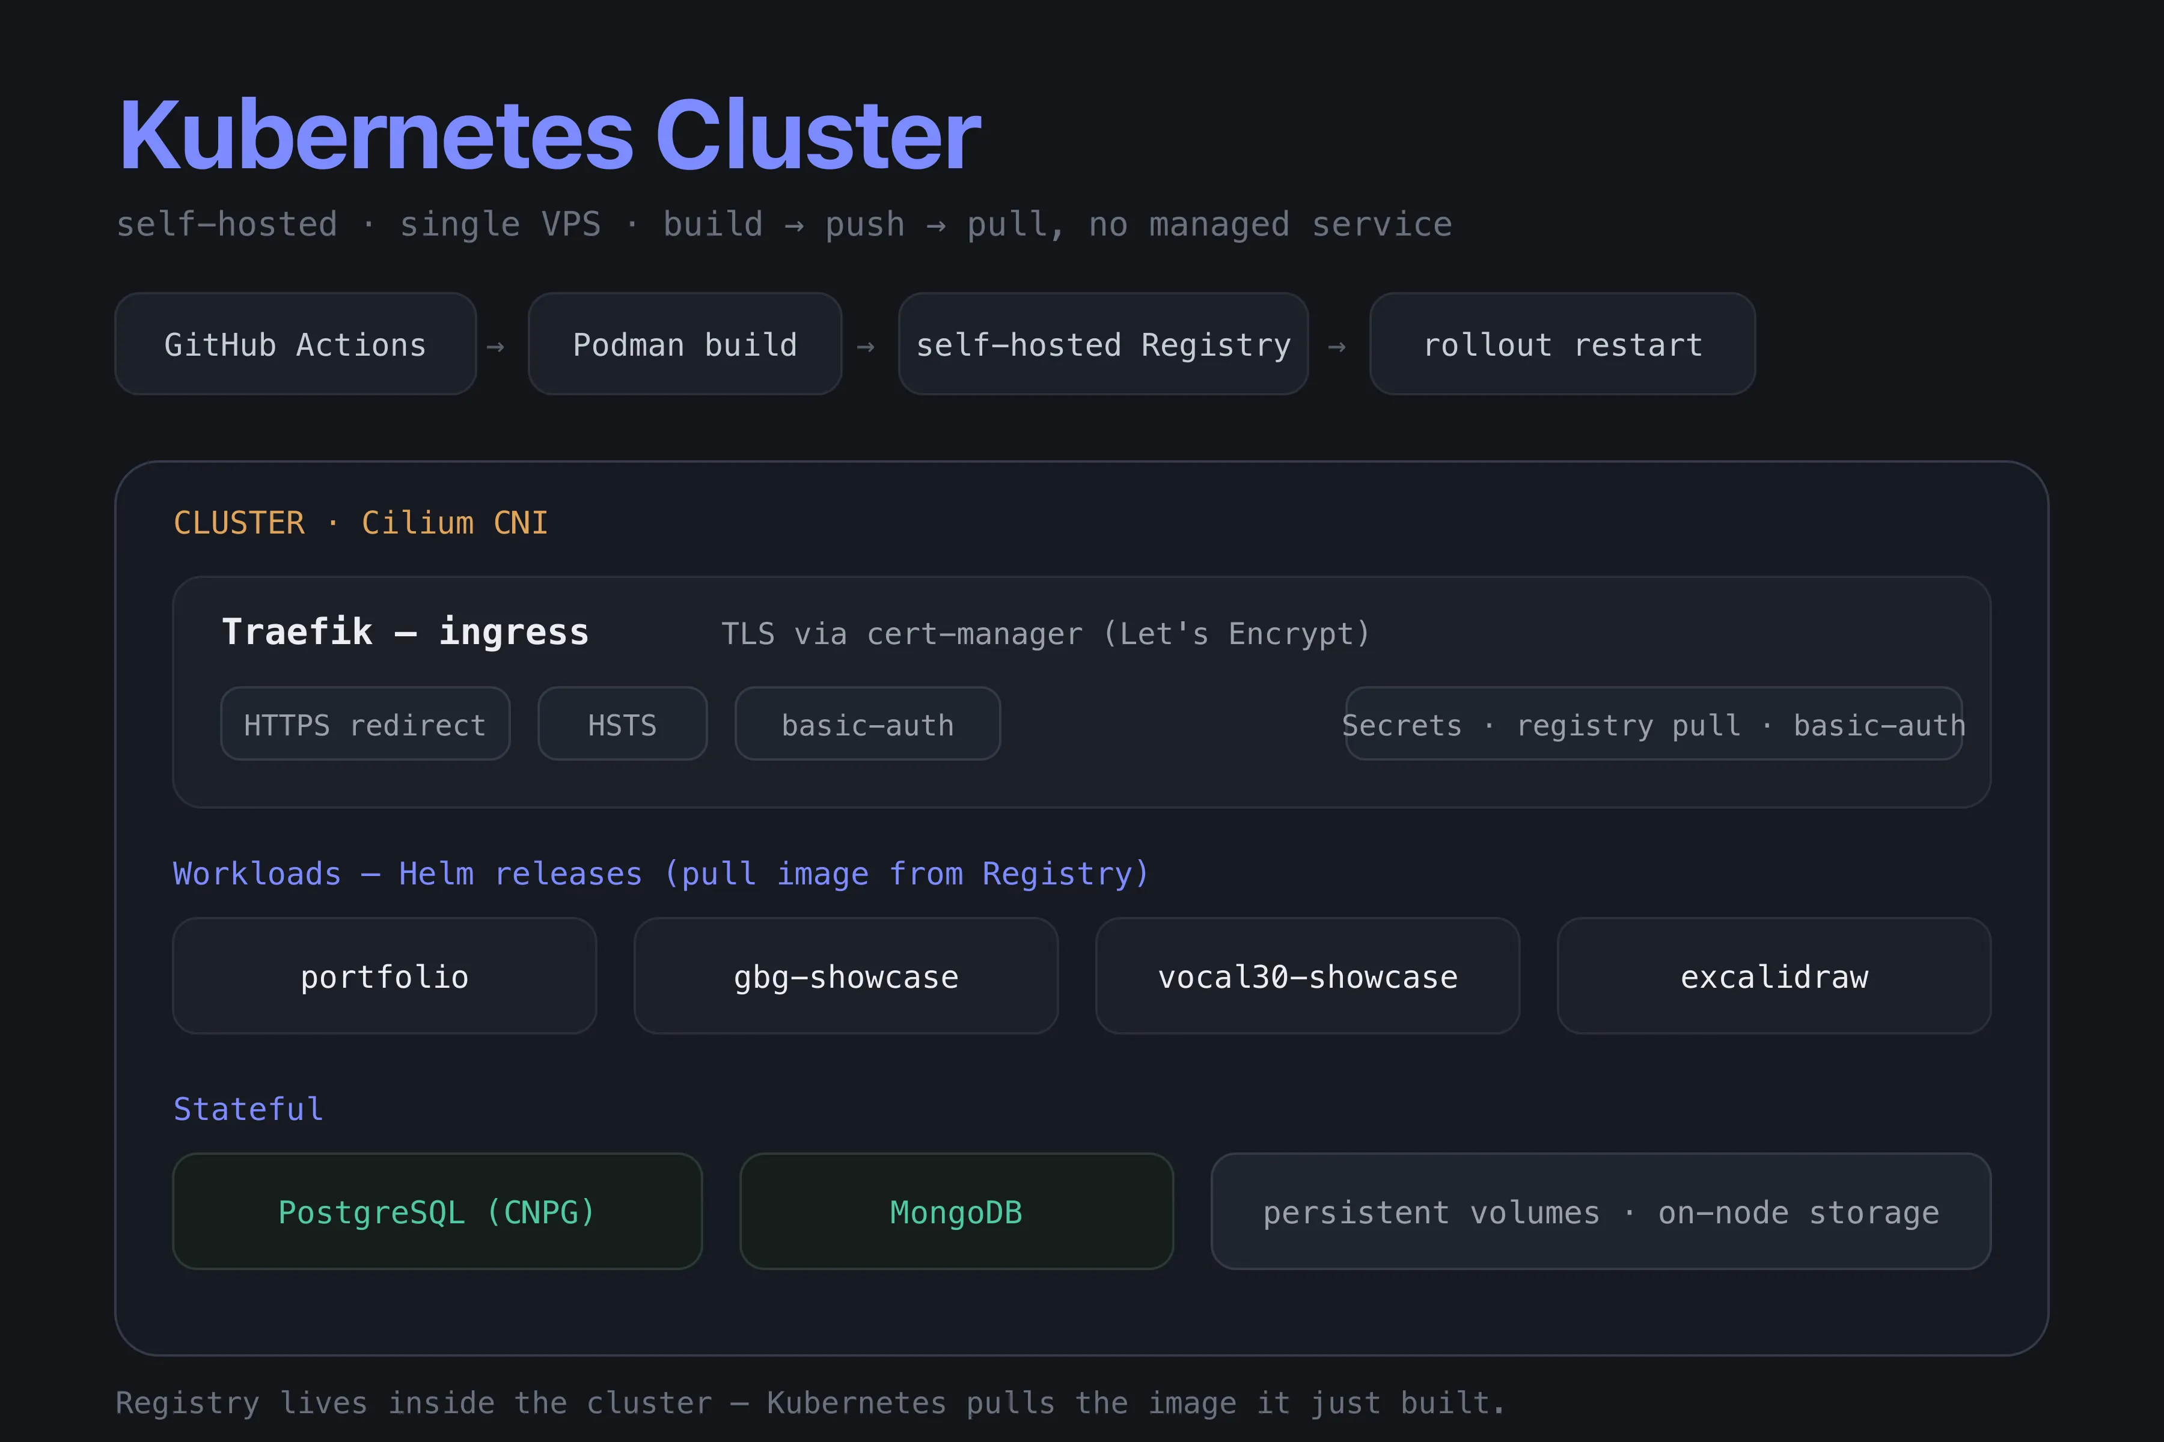Viewport: 2164px width, 1442px height.
Task: Select persistent volumes · on-node storage box
Action: [x=1601, y=1211]
